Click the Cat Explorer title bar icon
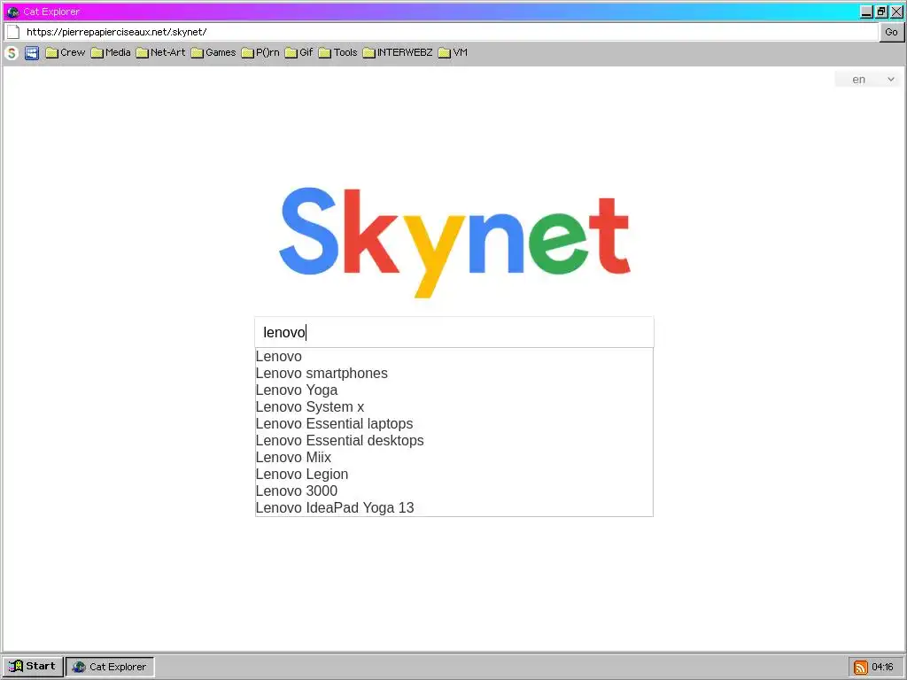The height and width of the screenshot is (680, 907). click(12, 12)
